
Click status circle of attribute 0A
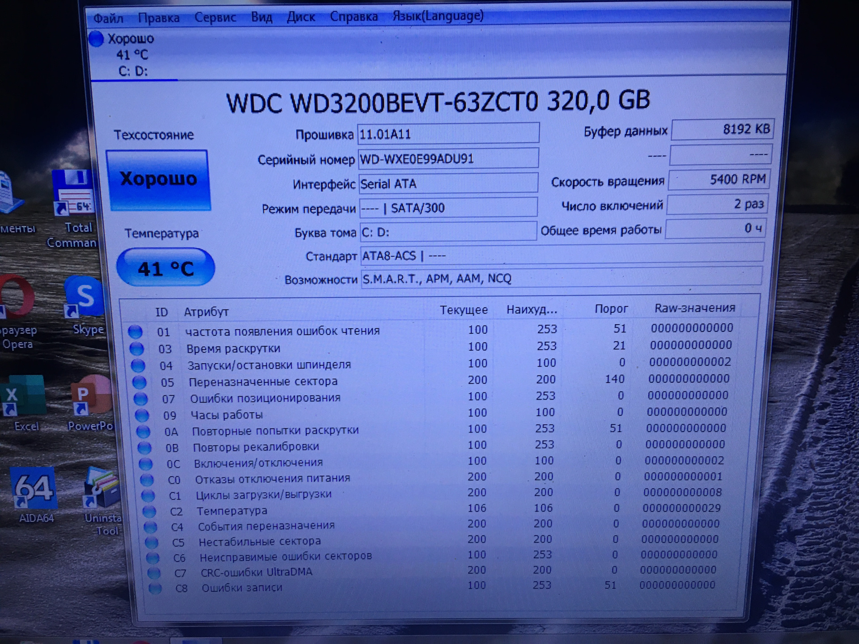(143, 432)
